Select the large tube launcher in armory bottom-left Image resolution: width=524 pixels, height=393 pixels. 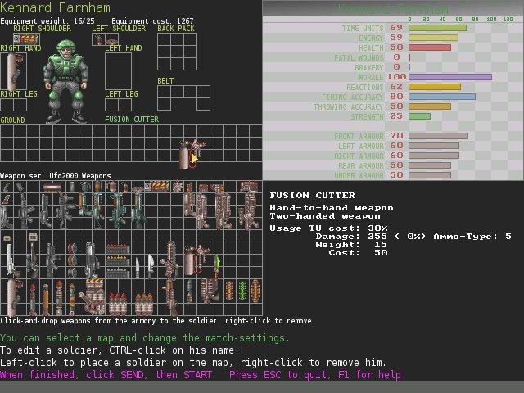[x=11, y=296]
